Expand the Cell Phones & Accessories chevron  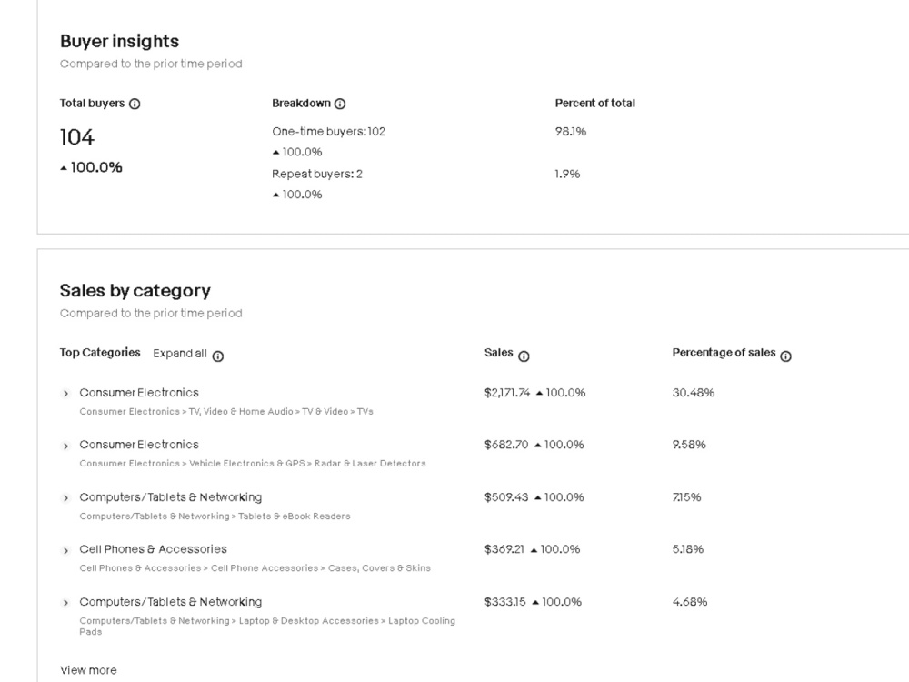click(65, 550)
